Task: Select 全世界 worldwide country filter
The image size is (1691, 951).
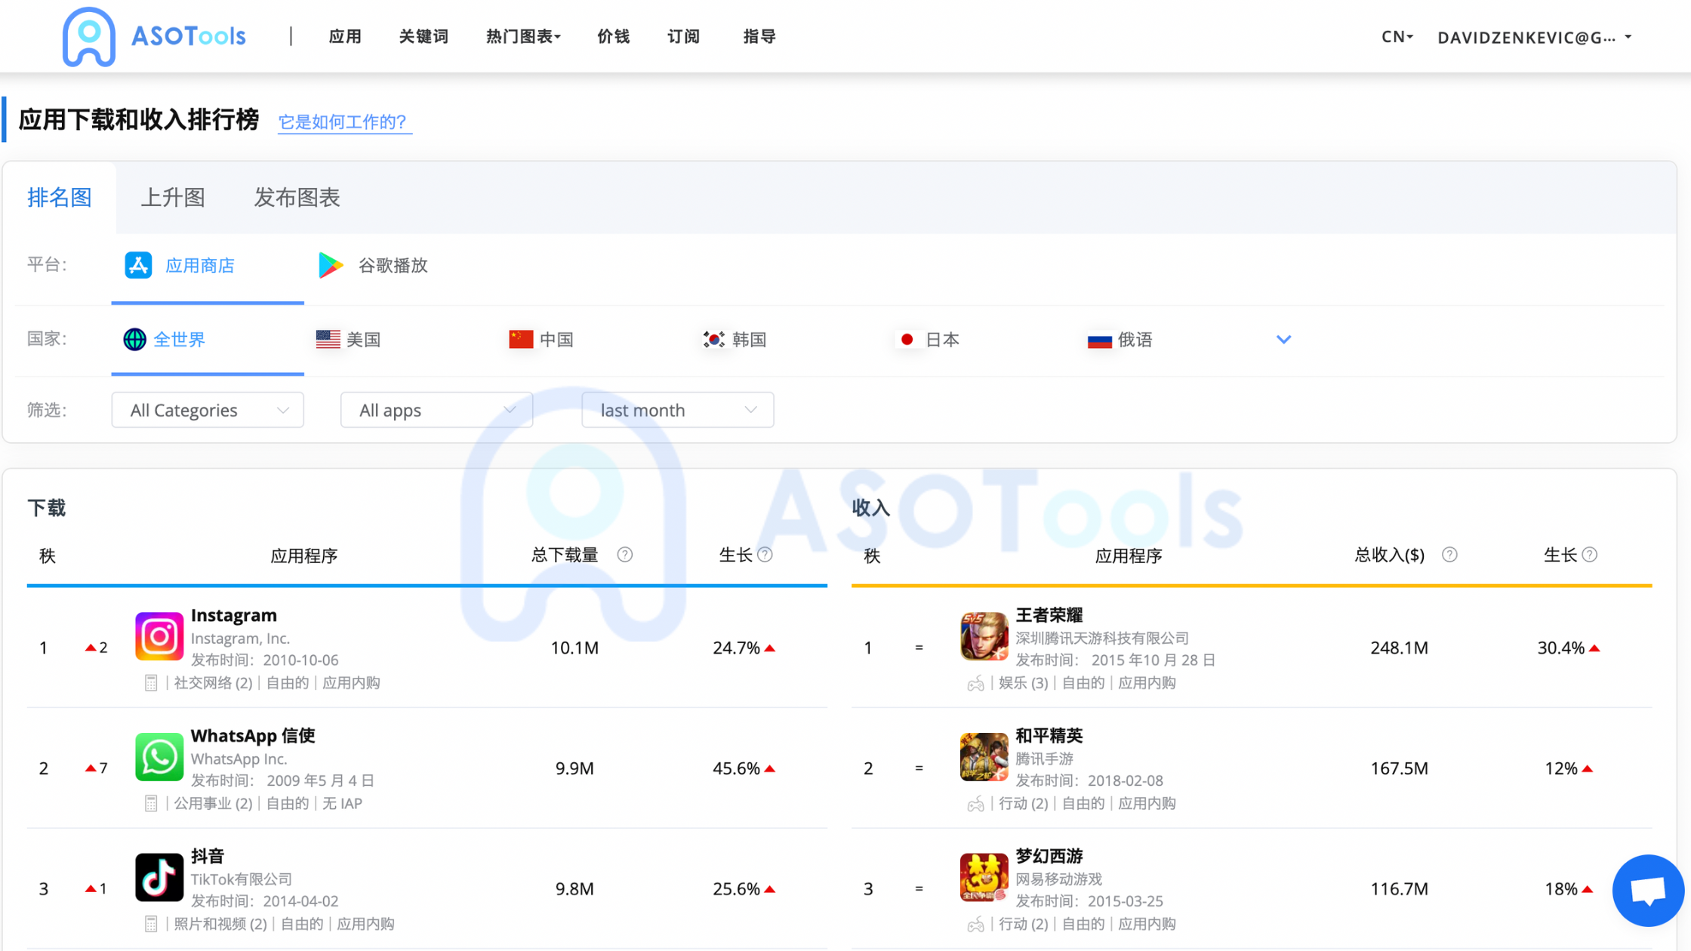Action: (x=179, y=339)
